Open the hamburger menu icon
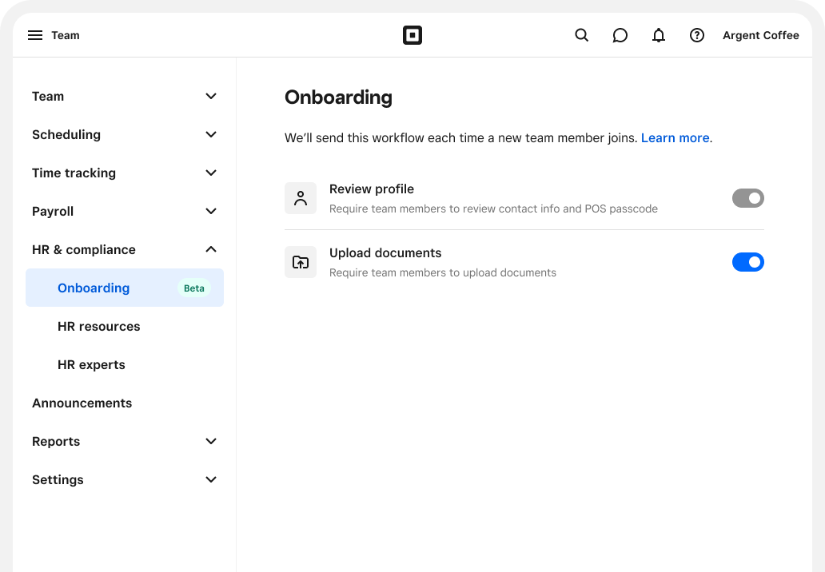 click(x=35, y=35)
